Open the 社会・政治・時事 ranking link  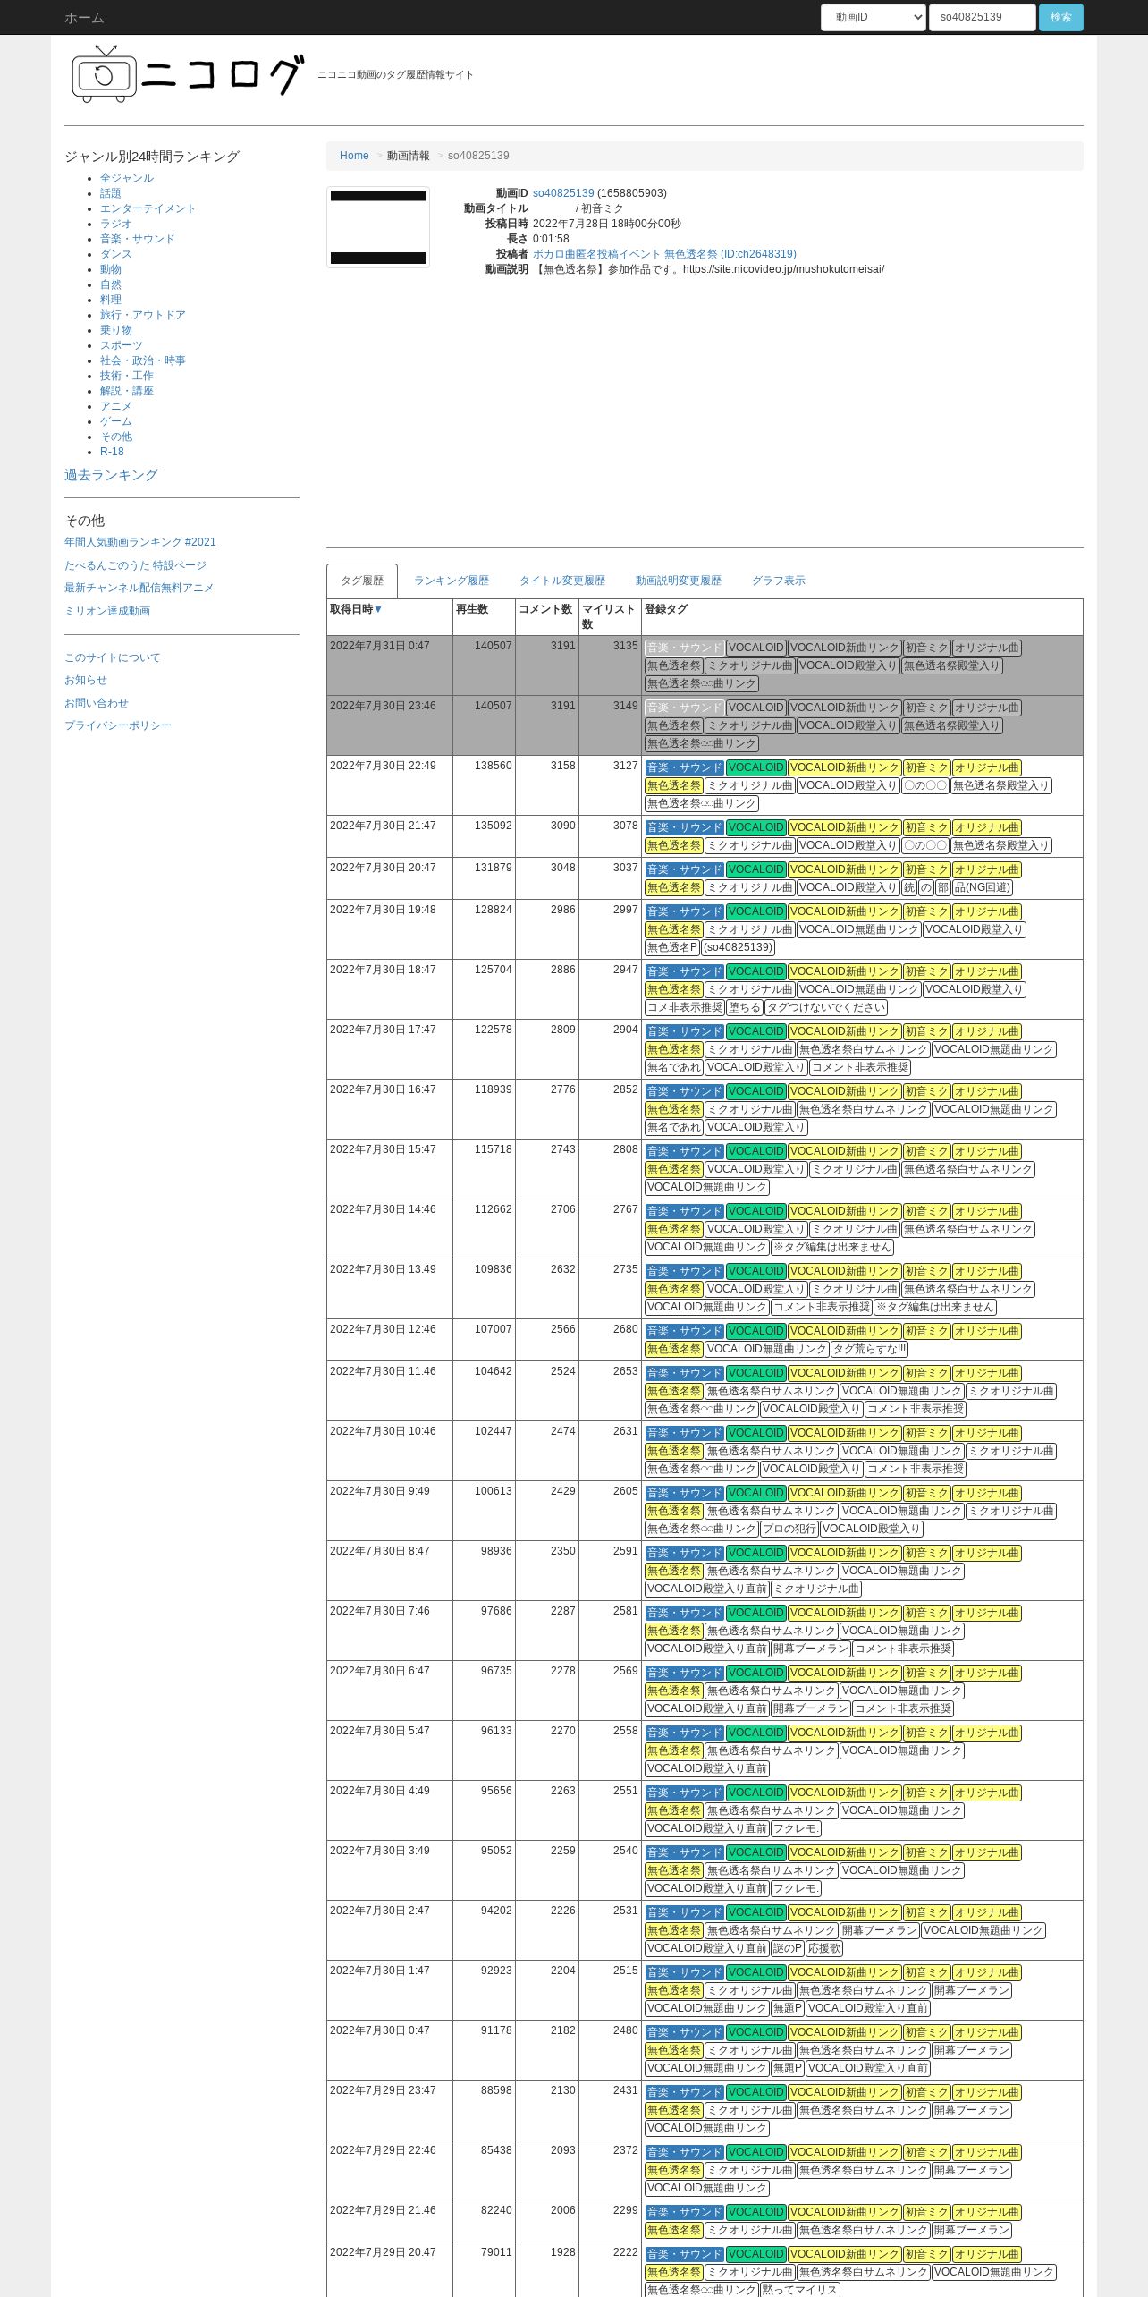143,360
